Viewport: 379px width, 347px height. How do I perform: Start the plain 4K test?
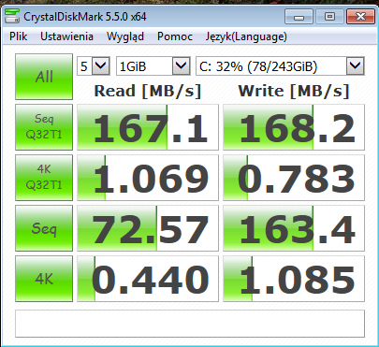click(x=44, y=279)
